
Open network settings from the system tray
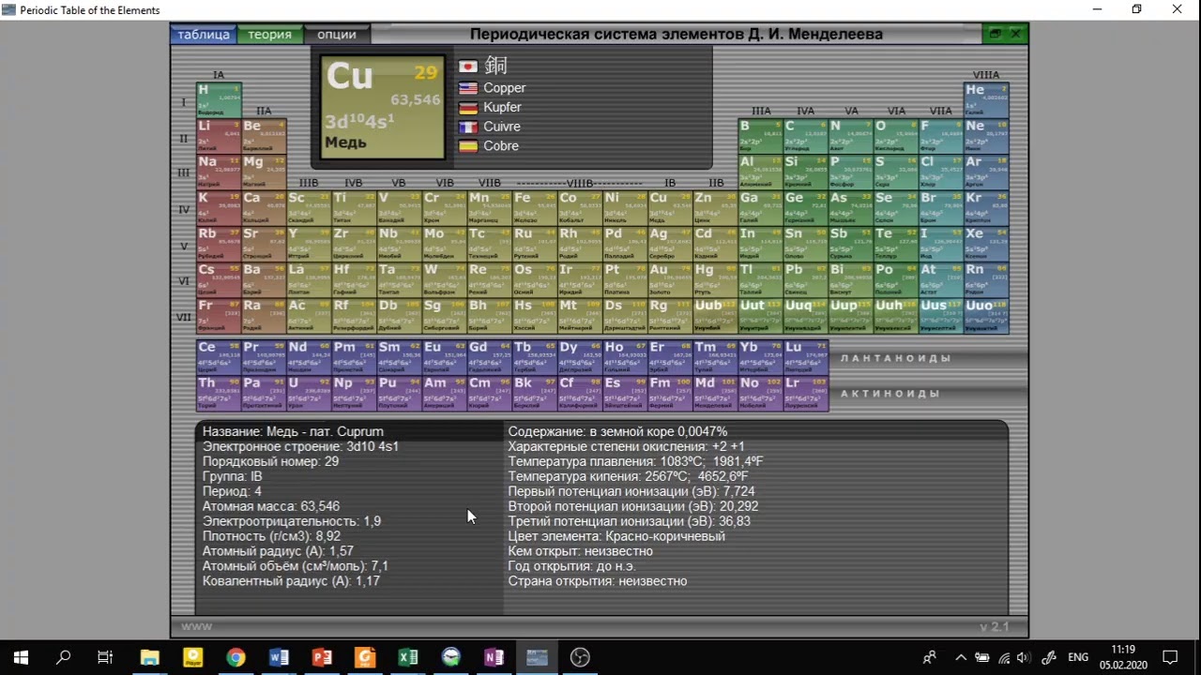(1004, 657)
